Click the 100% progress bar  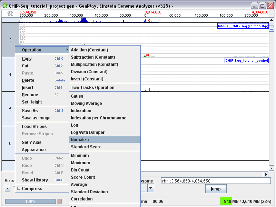point(30,201)
